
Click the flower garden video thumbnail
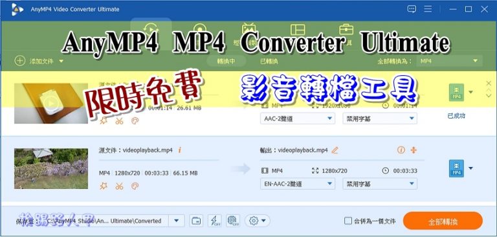51,168
